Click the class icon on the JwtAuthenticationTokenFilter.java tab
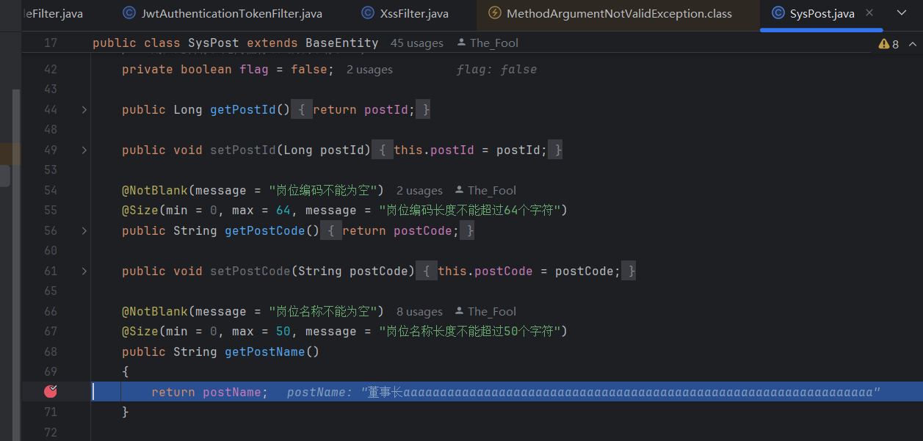This screenshot has height=441, width=923. (x=129, y=13)
